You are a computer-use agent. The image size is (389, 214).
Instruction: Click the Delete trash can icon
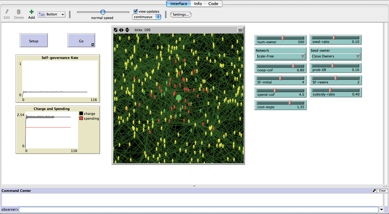tap(19, 12)
